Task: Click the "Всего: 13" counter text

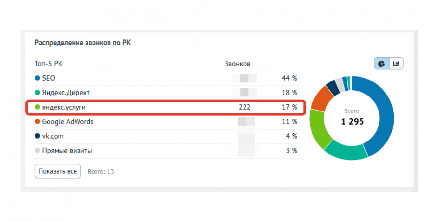Action: coord(101,171)
